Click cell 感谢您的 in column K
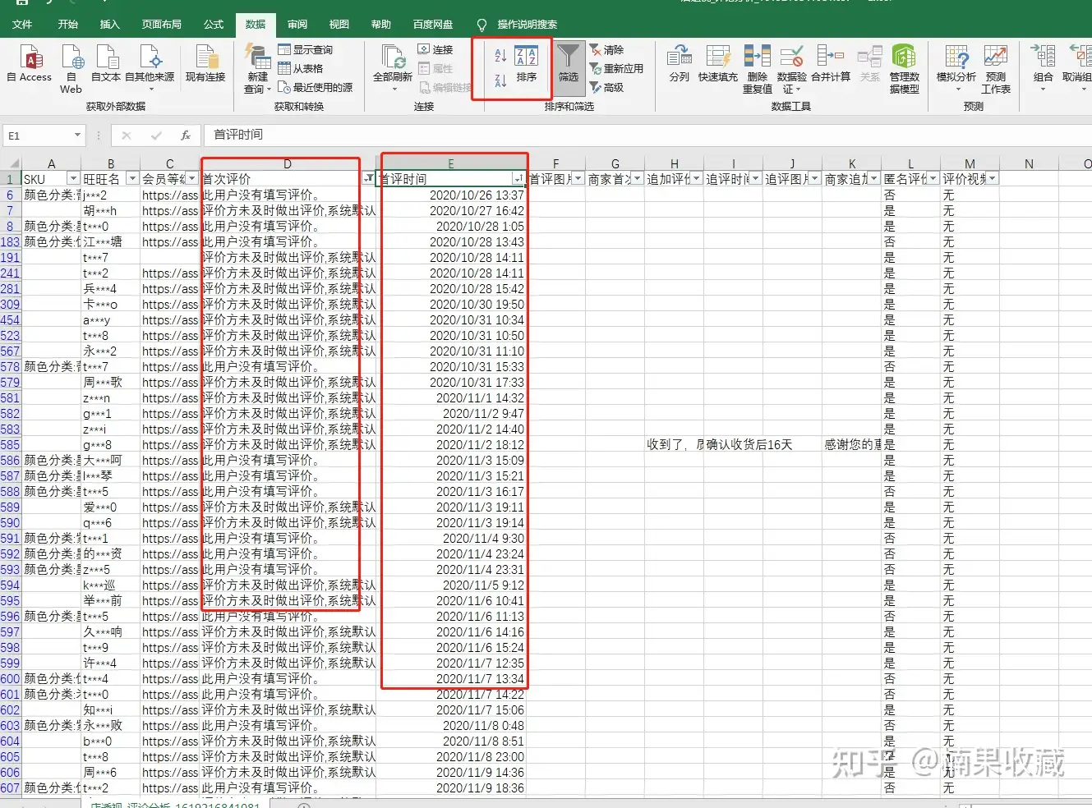1092x808 pixels. (852, 444)
